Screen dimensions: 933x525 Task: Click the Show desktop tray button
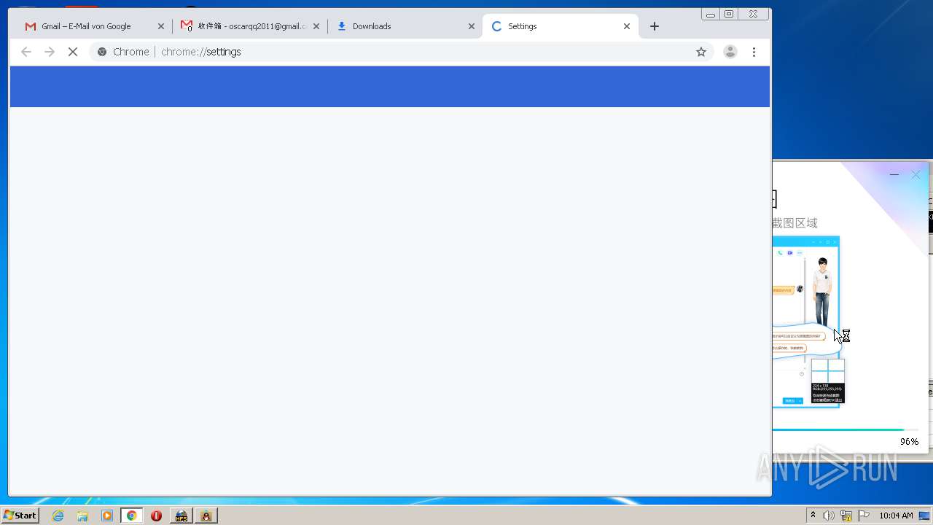pos(924,516)
